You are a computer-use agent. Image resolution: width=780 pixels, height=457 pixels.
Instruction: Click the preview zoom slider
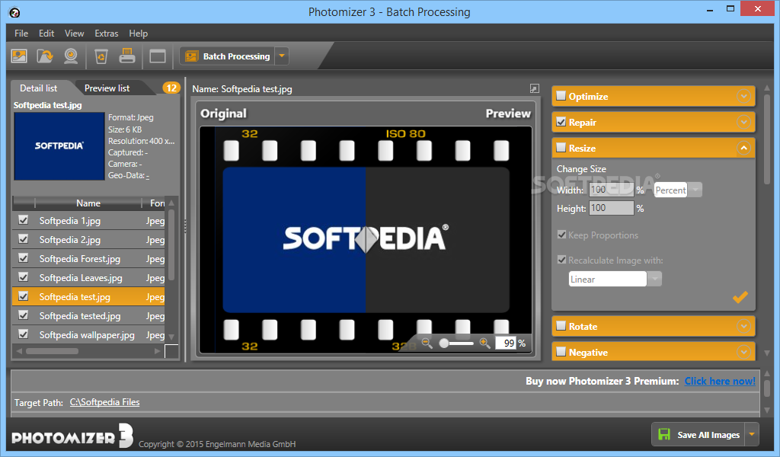456,343
